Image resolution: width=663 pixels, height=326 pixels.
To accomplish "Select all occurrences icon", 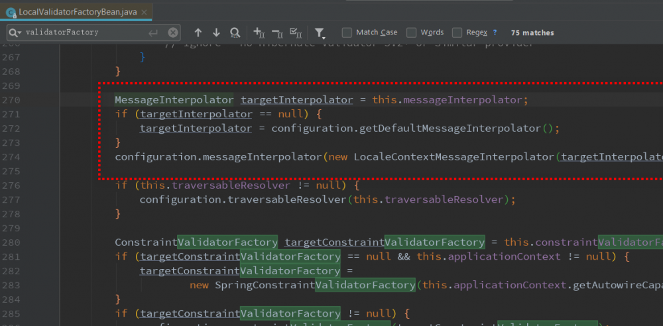I will click(296, 32).
